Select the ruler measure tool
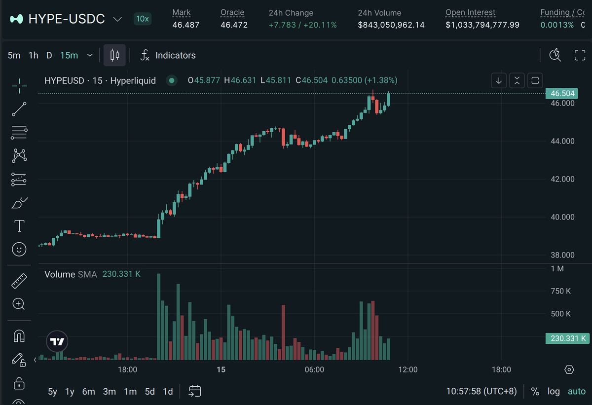The height and width of the screenshot is (405, 592). pyautogui.click(x=19, y=281)
